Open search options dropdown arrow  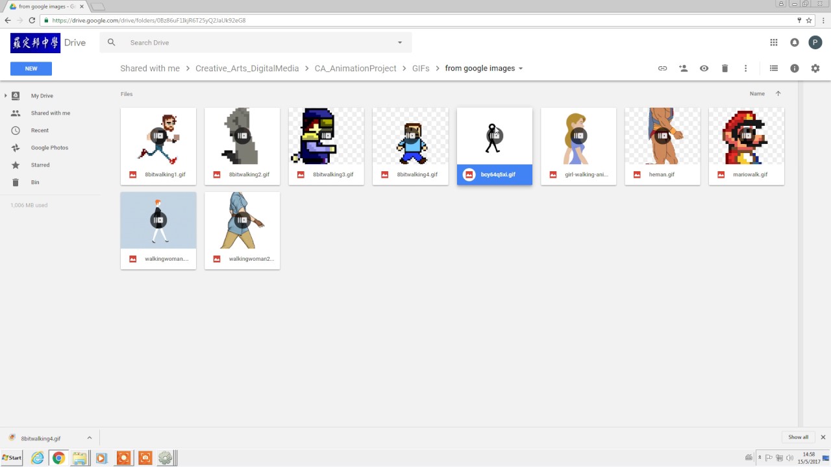[399, 42]
